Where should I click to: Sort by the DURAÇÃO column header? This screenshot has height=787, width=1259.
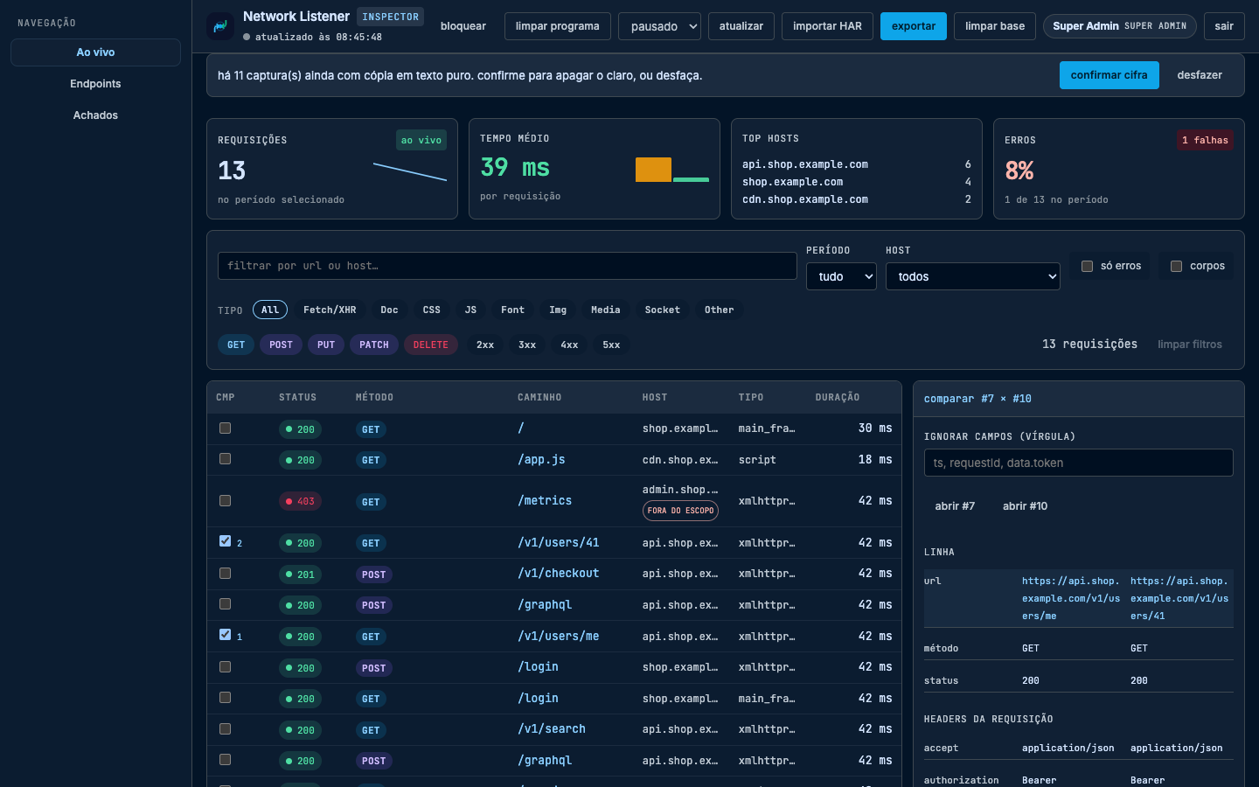pos(838,397)
